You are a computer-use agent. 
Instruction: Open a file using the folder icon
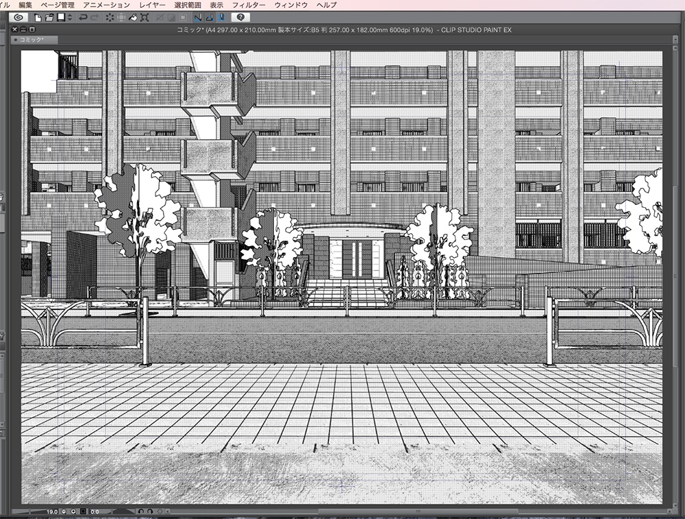(x=48, y=18)
